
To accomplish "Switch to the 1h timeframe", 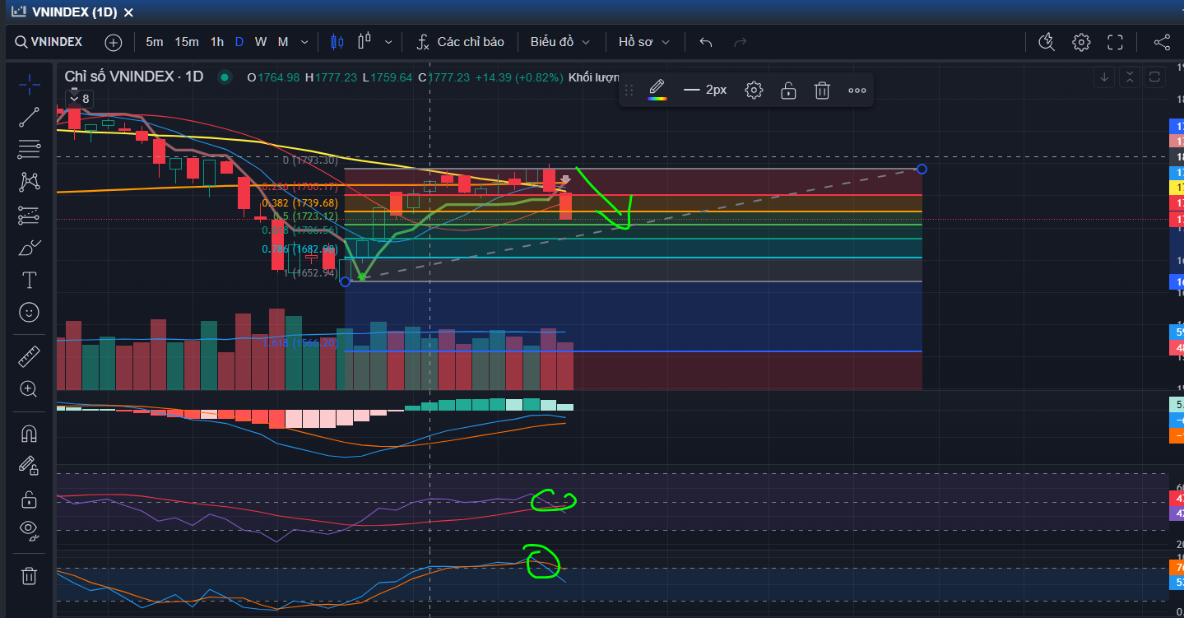I will tap(217, 42).
